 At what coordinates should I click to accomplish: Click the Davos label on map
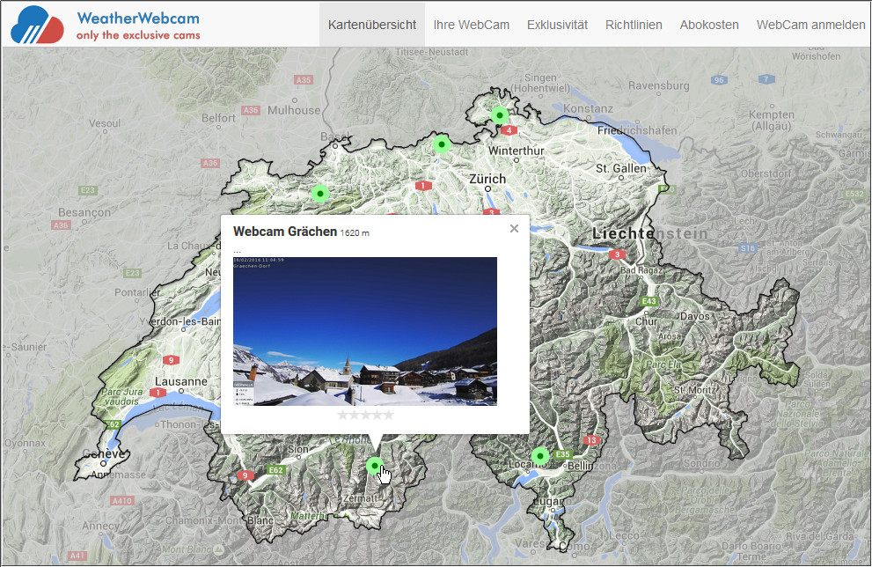click(694, 316)
